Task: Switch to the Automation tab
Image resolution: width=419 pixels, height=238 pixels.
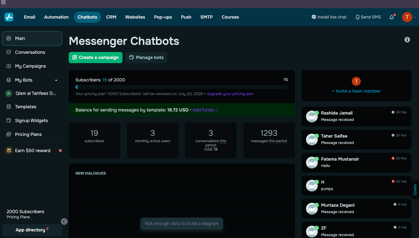Action: [56, 17]
